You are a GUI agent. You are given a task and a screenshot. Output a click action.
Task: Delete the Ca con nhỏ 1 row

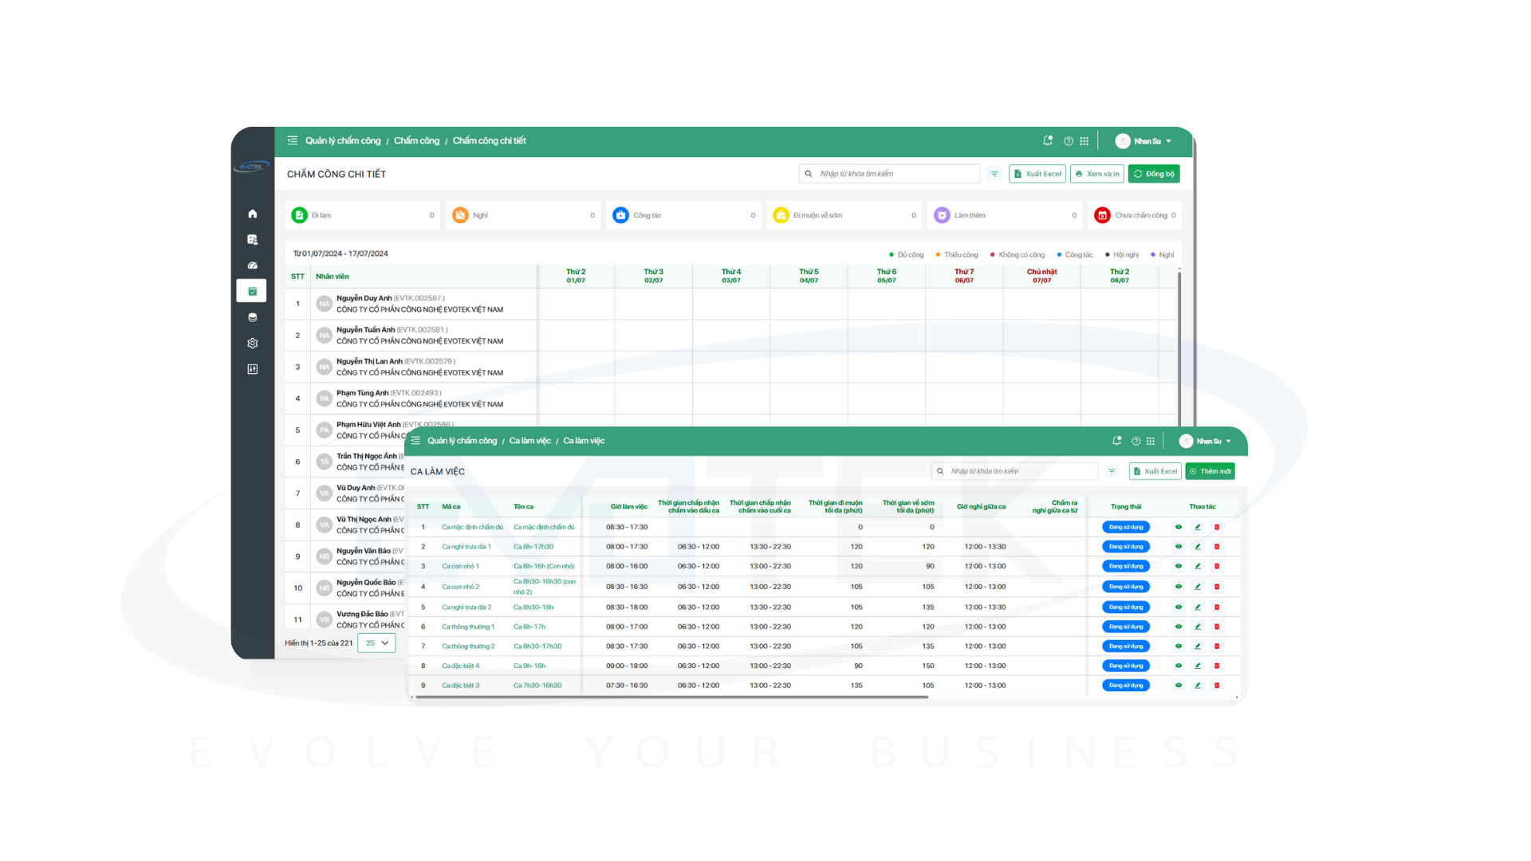[1217, 566]
